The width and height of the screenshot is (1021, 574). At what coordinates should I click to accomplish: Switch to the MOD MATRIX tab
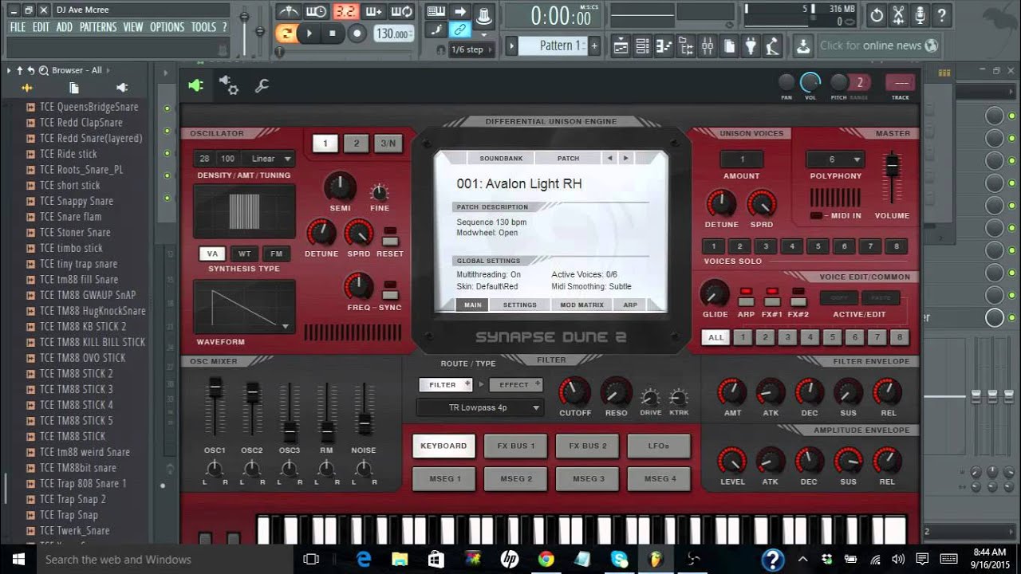pos(581,305)
